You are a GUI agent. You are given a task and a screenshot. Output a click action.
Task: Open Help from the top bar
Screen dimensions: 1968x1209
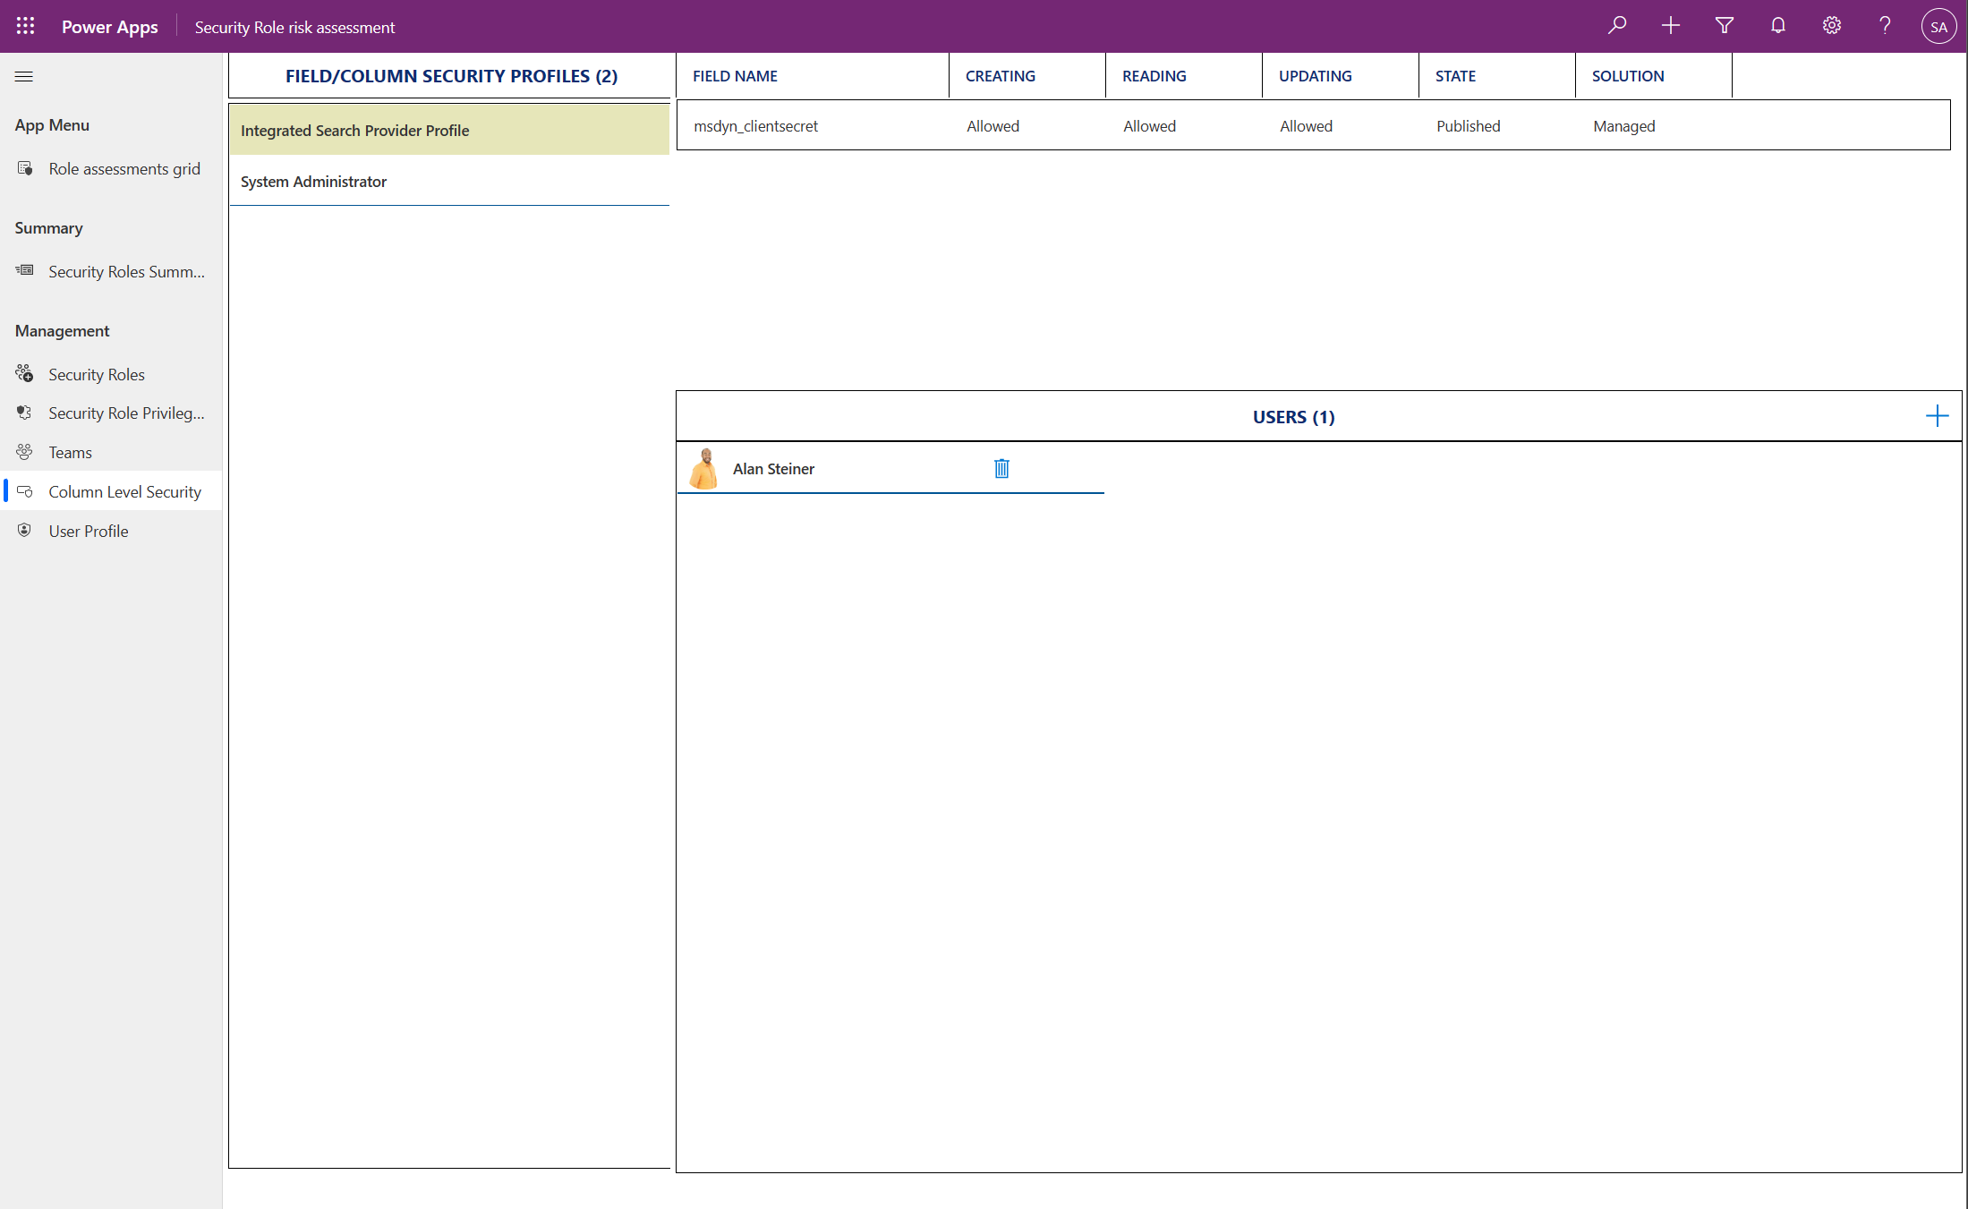click(x=1884, y=25)
